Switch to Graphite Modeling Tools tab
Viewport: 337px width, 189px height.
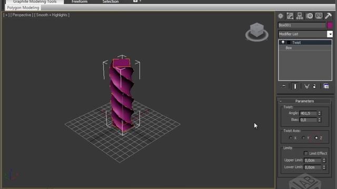35,2
